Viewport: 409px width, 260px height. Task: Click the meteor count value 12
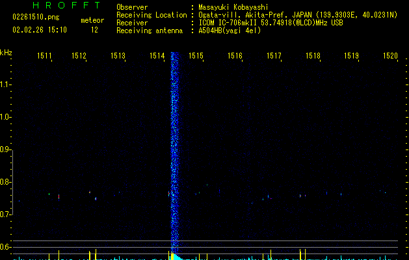pyautogui.click(x=94, y=30)
